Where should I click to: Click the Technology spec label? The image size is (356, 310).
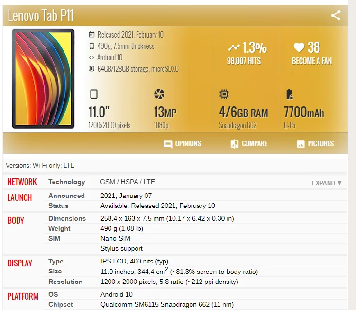pyautogui.click(x=67, y=182)
